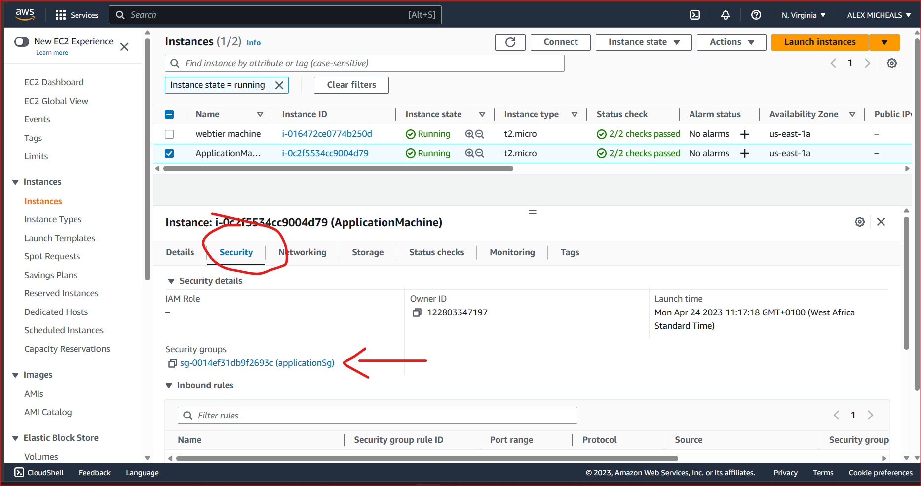This screenshot has width=921, height=486.
Task: Open the Help icon in the navbar
Action: click(x=756, y=15)
